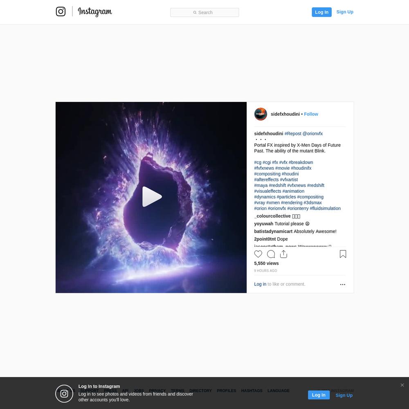Save post with bookmark icon

(343, 254)
